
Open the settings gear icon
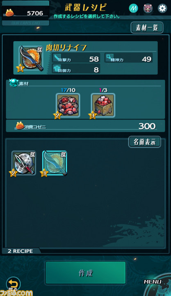click(x=162, y=8)
